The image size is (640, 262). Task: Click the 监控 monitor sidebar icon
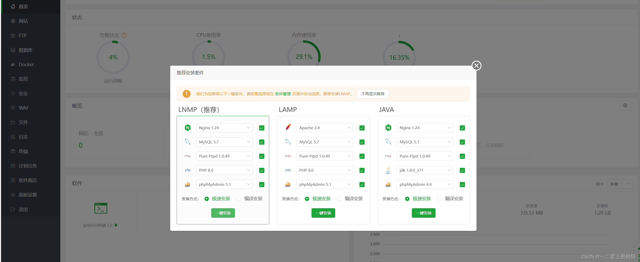click(13, 79)
